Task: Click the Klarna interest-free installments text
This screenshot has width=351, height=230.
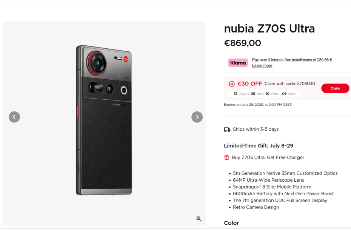Action: pyautogui.click(x=292, y=60)
